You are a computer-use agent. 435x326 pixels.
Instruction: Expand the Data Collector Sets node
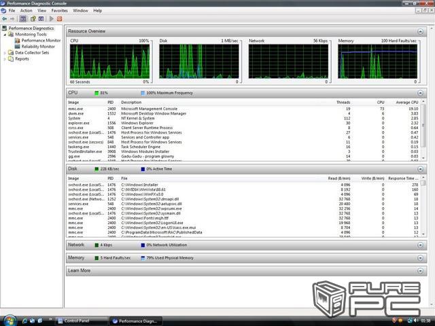pyautogui.click(x=5, y=53)
